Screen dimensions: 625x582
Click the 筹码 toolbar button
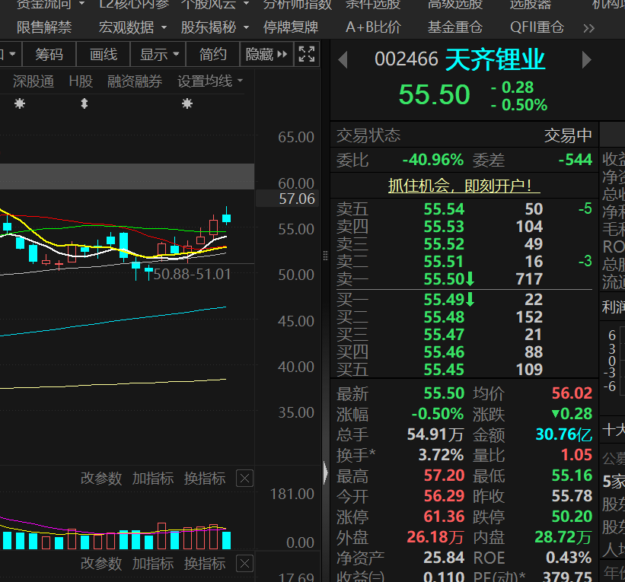click(x=49, y=54)
